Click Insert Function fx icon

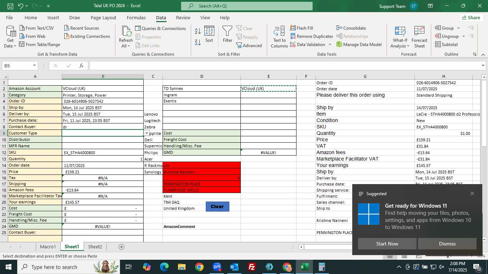pyautogui.click(x=81, y=66)
